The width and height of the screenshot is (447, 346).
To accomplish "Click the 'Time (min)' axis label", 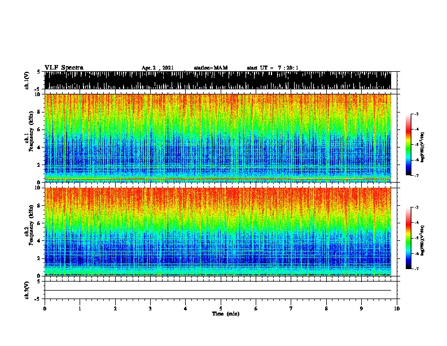I will tap(226, 314).
